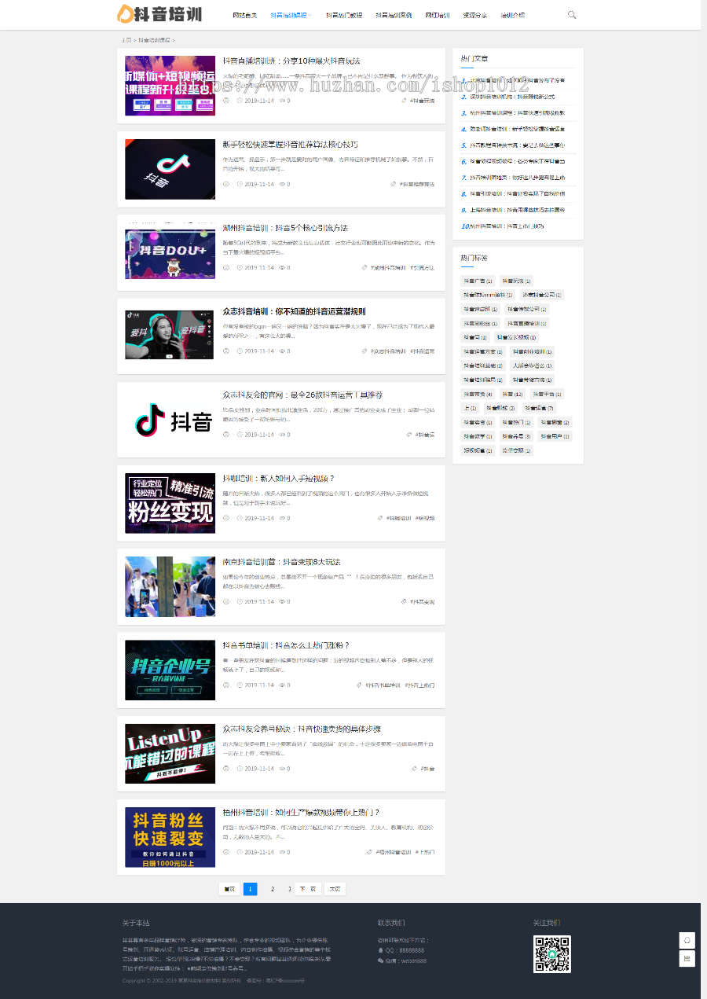The width and height of the screenshot is (707, 999).
Task: Click the footer QR code image
Action: (x=552, y=954)
